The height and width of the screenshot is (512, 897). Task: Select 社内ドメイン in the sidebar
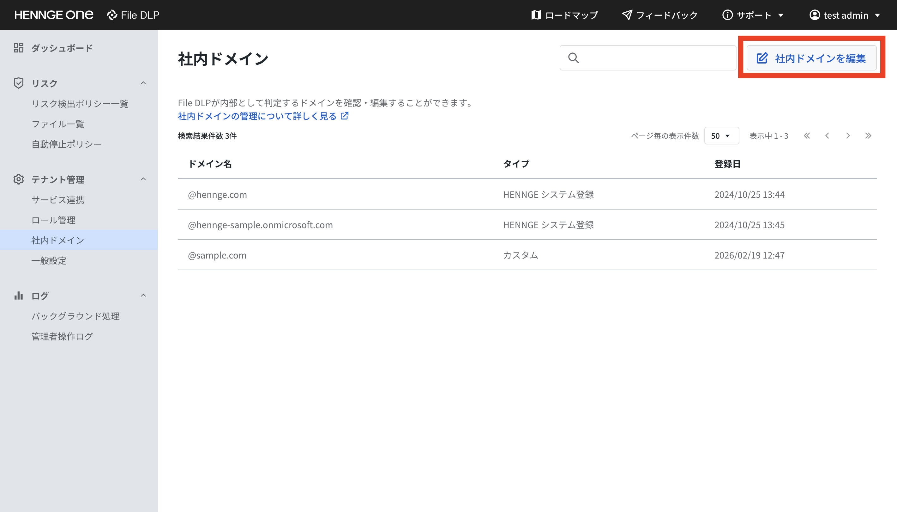[x=79, y=240]
